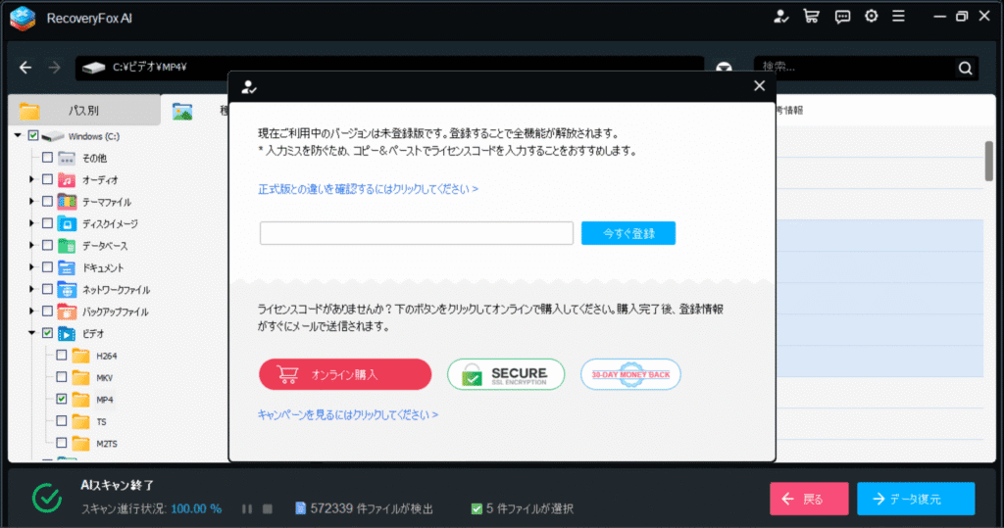The height and width of the screenshot is (528, 1004).
Task: Expand the オーディオ tree node
Action: (31, 180)
